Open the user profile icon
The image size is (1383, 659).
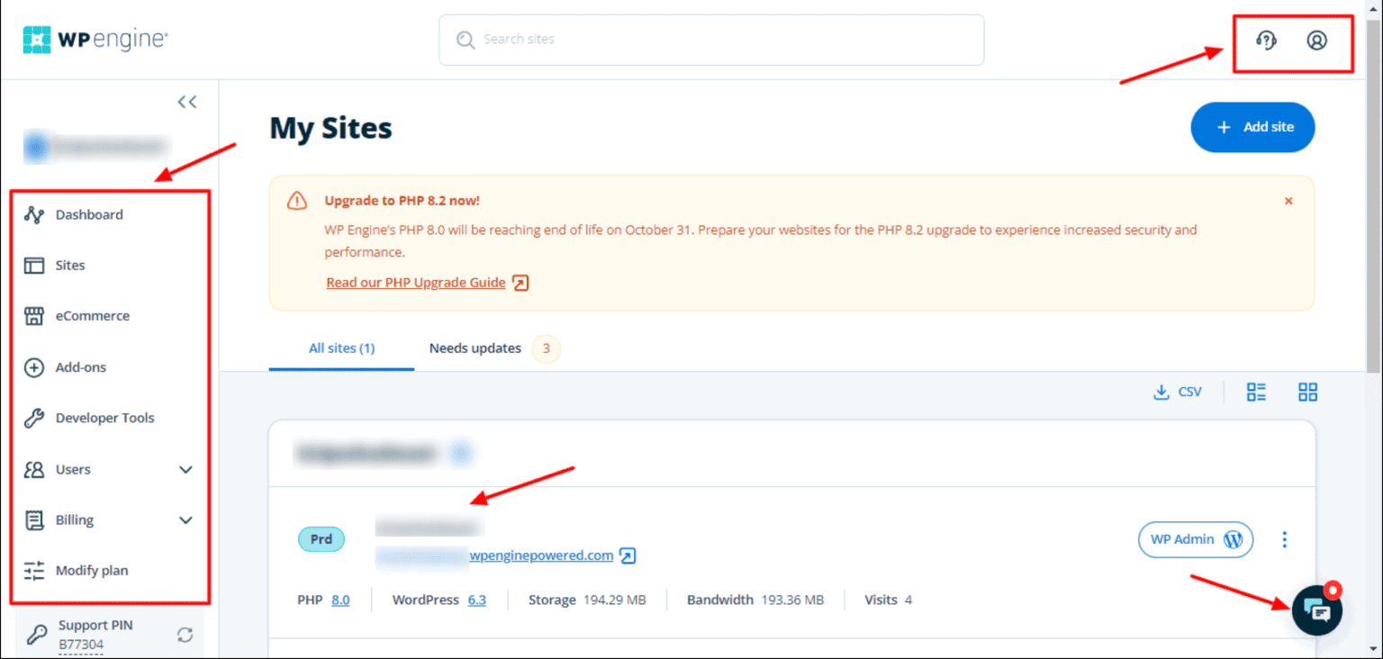pos(1316,41)
